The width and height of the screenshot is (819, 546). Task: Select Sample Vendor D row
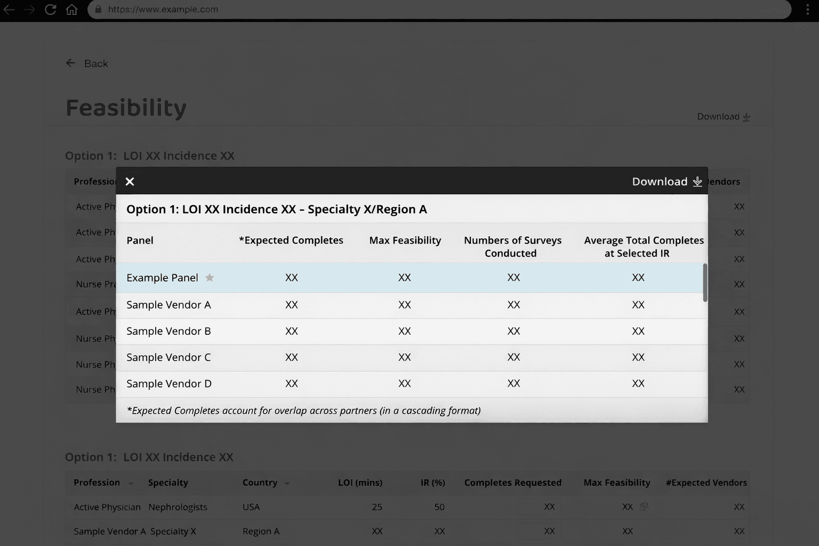[412, 384]
